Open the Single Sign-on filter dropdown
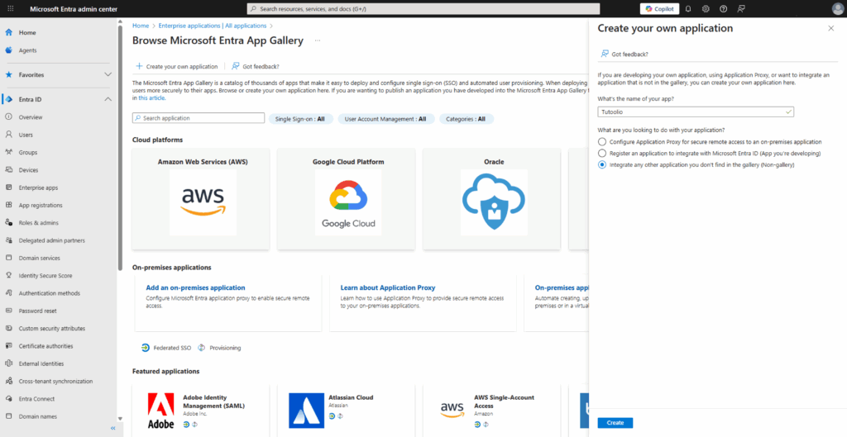Screen dimensions: 847x437 (301, 119)
